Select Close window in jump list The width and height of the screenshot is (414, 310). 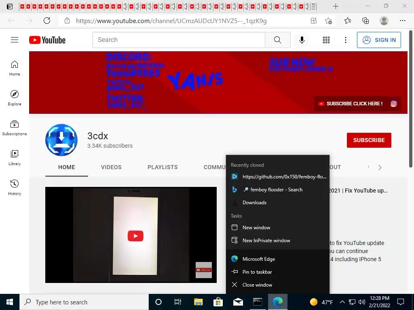(x=278, y=285)
